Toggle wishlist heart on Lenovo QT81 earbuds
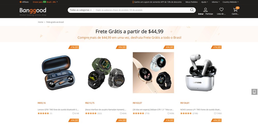Viewport: 258px width, 124px height. [x=73, y=113]
